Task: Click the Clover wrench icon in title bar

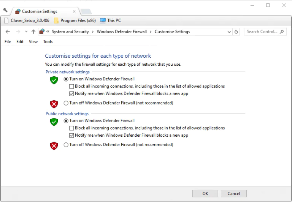Action: (5, 10)
